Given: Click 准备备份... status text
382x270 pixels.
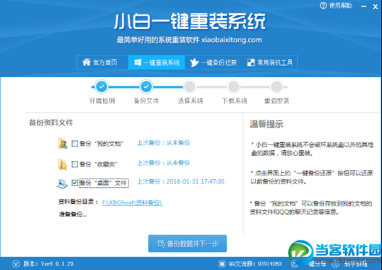Looking at the screenshot, I should click(x=72, y=214).
